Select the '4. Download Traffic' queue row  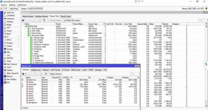(x=106, y=35)
